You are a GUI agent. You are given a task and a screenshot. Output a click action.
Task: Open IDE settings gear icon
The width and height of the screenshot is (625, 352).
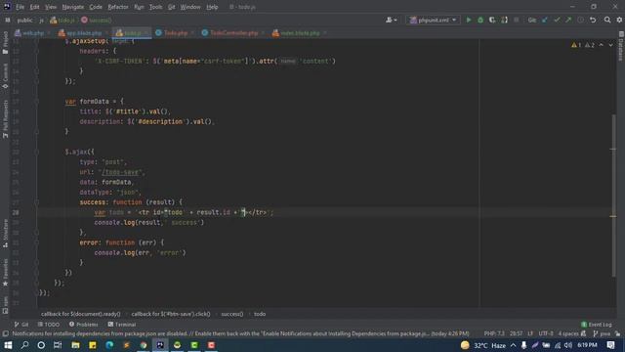point(619,20)
